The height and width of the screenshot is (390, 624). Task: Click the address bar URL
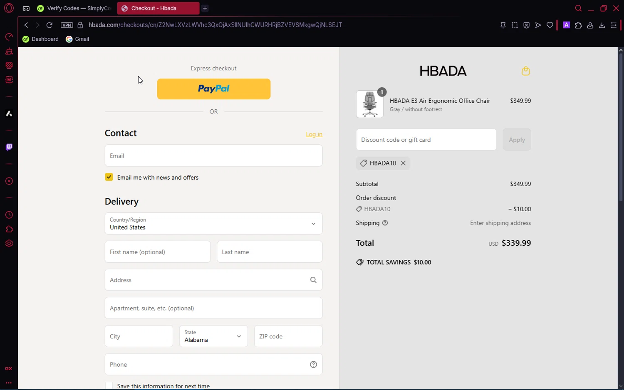[x=215, y=25]
